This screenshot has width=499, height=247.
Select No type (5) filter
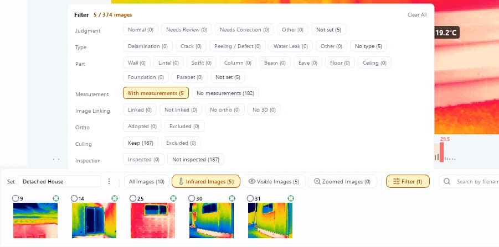(x=368, y=46)
